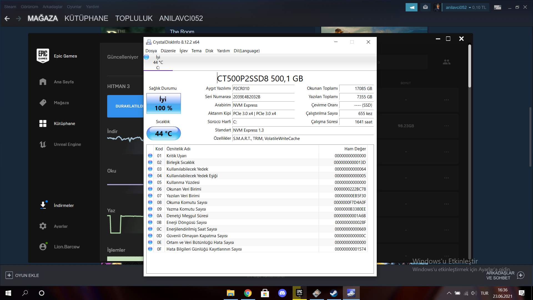Click the CrystalDiskInfo title bar icon
This screenshot has height=300, width=533.
149,42
